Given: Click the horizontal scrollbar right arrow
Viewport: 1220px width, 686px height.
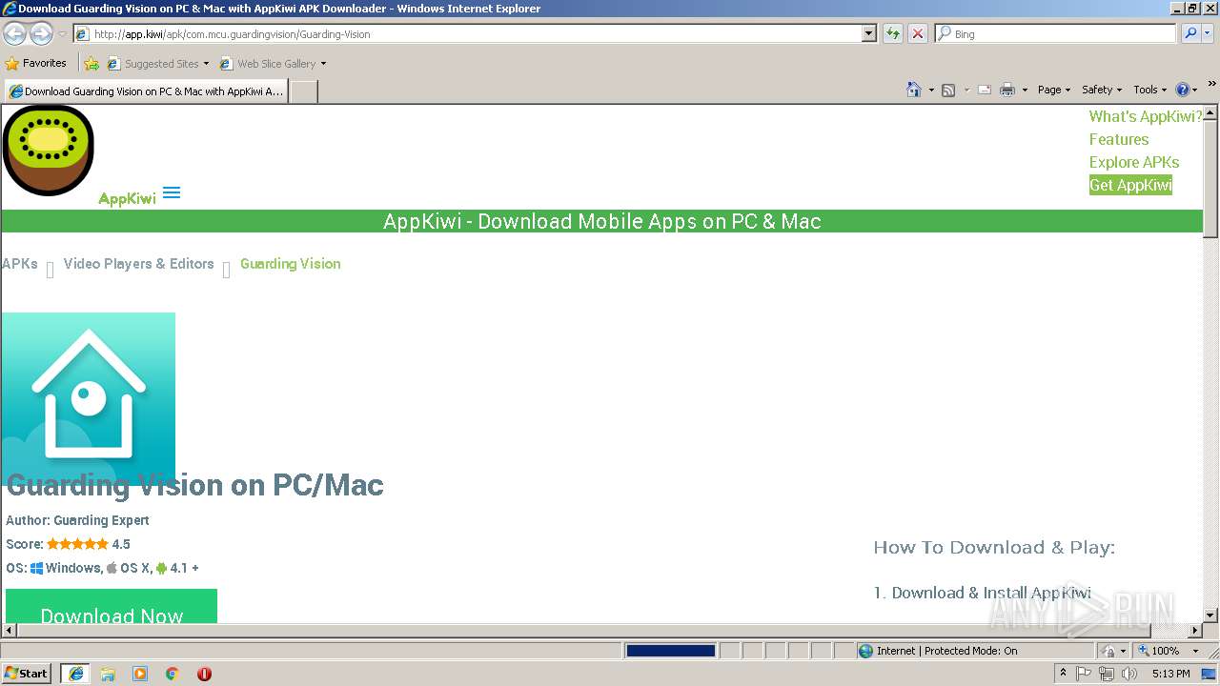Looking at the screenshot, I should (1195, 630).
